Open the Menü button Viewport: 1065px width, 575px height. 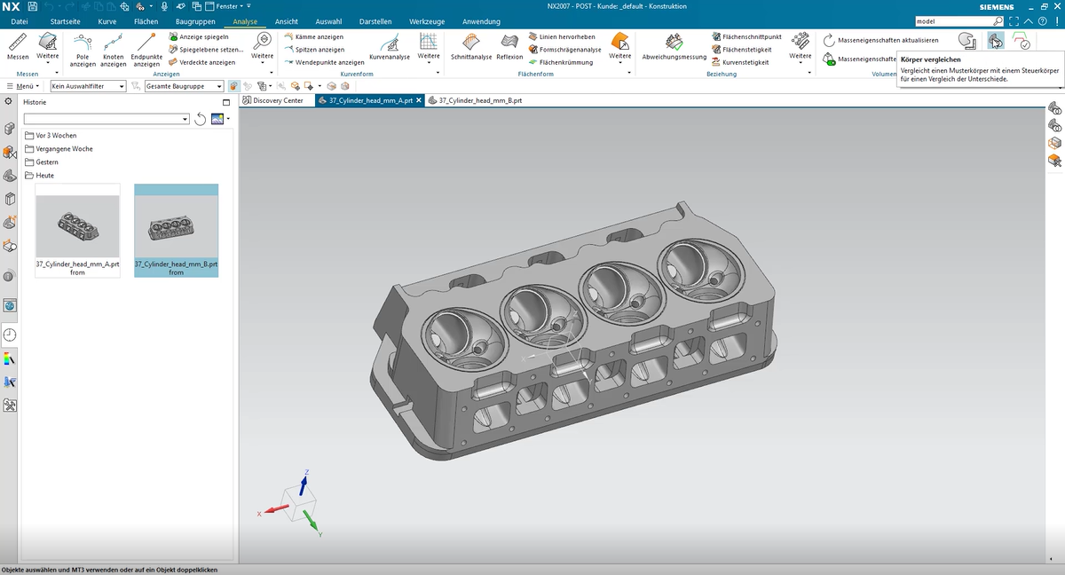click(x=21, y=86)
